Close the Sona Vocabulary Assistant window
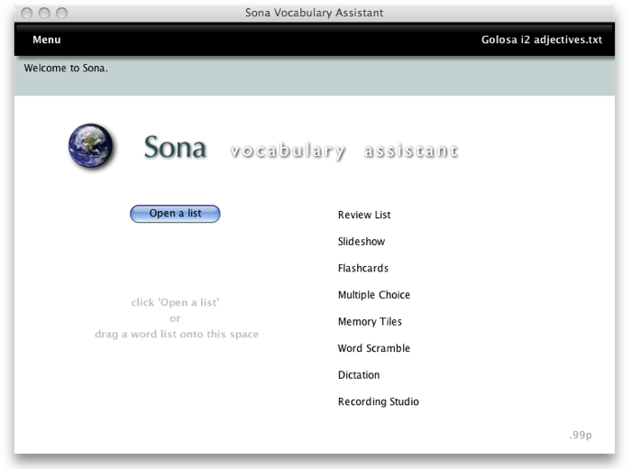631x469 pixels. [x=26, y=13]
